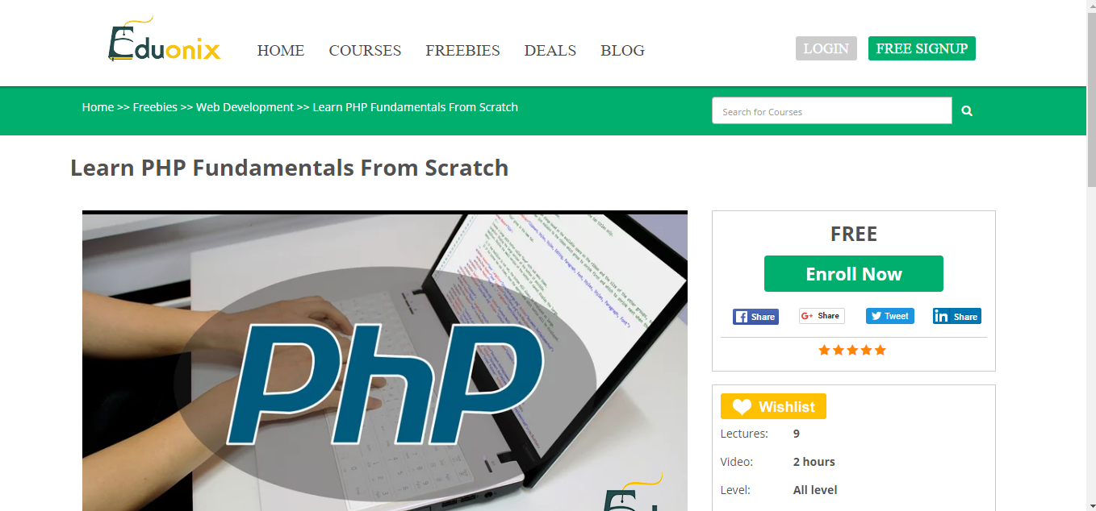Click the search magnifier icon
The image size is (1096, 511).
(x=967, y=111)
